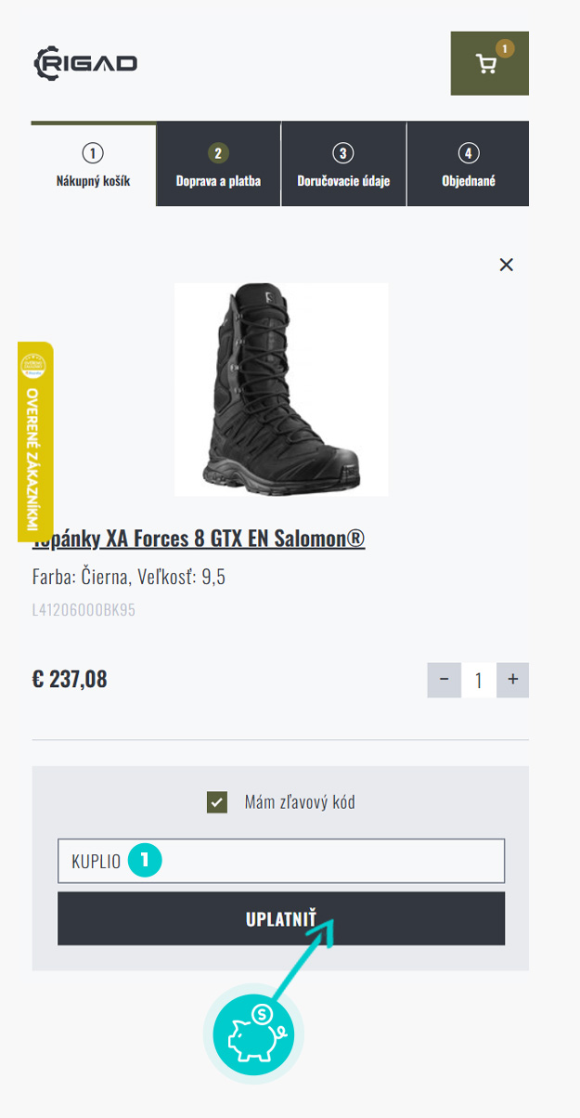Viewport: 580px width, 1118px height.
Task: Apply code with UPLATNIŤ button
Action: tap(281, 918)
